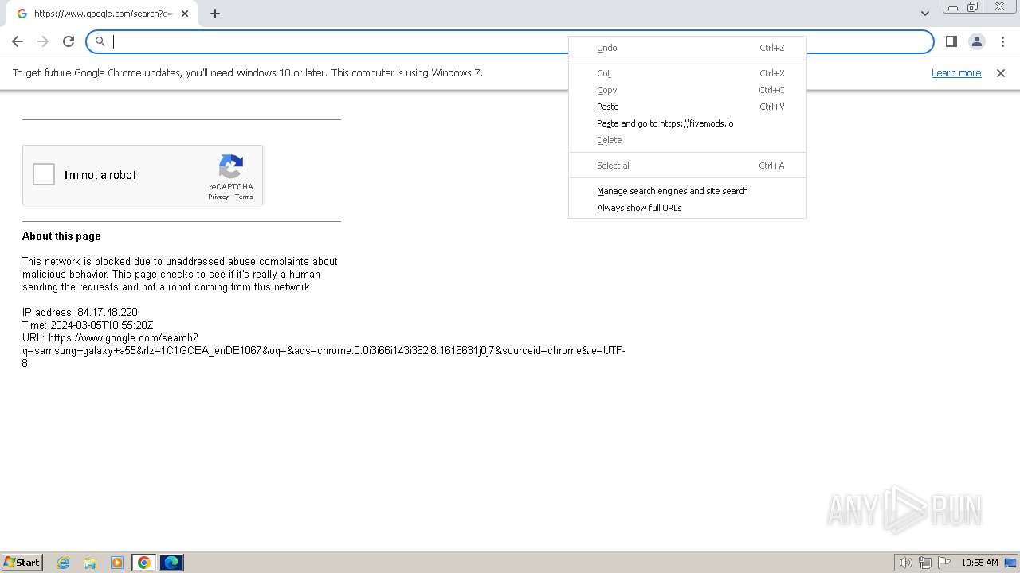Click the Time: 2024-03-05T10:55:20Z line

tap(88, 325)
